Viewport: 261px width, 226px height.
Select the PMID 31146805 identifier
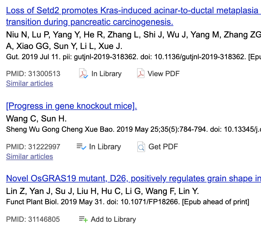pos(33,219)
